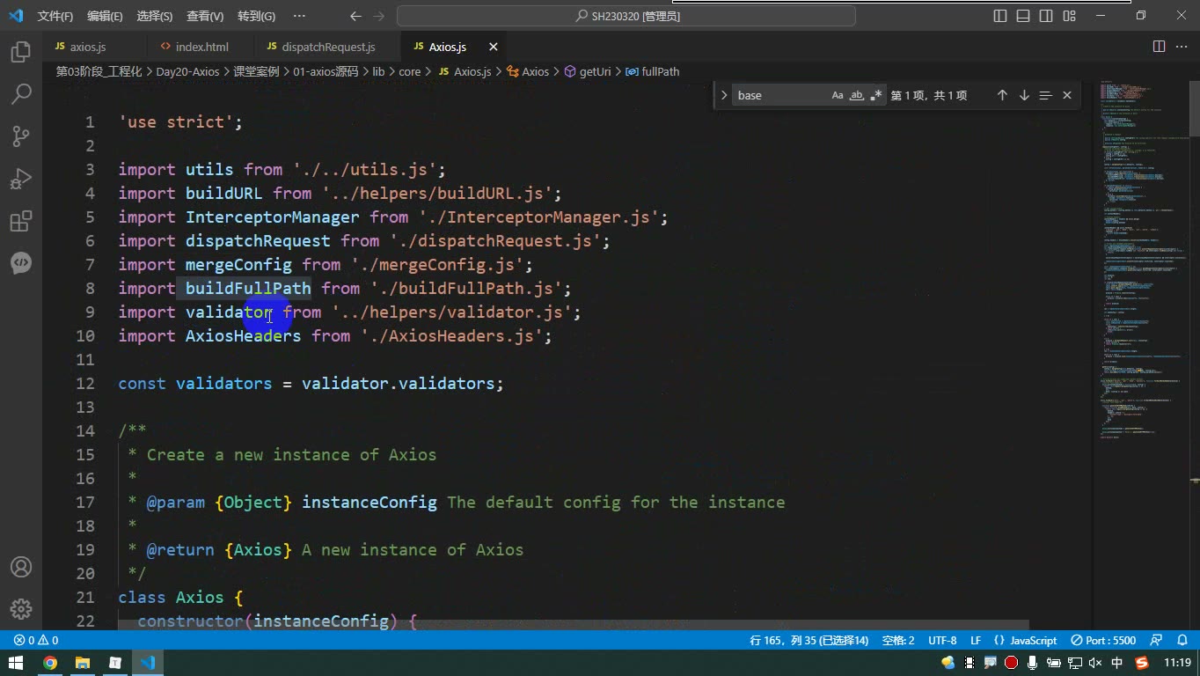Open Run and Debug view
Viewport: 1200px width, 676px height.
21,178
